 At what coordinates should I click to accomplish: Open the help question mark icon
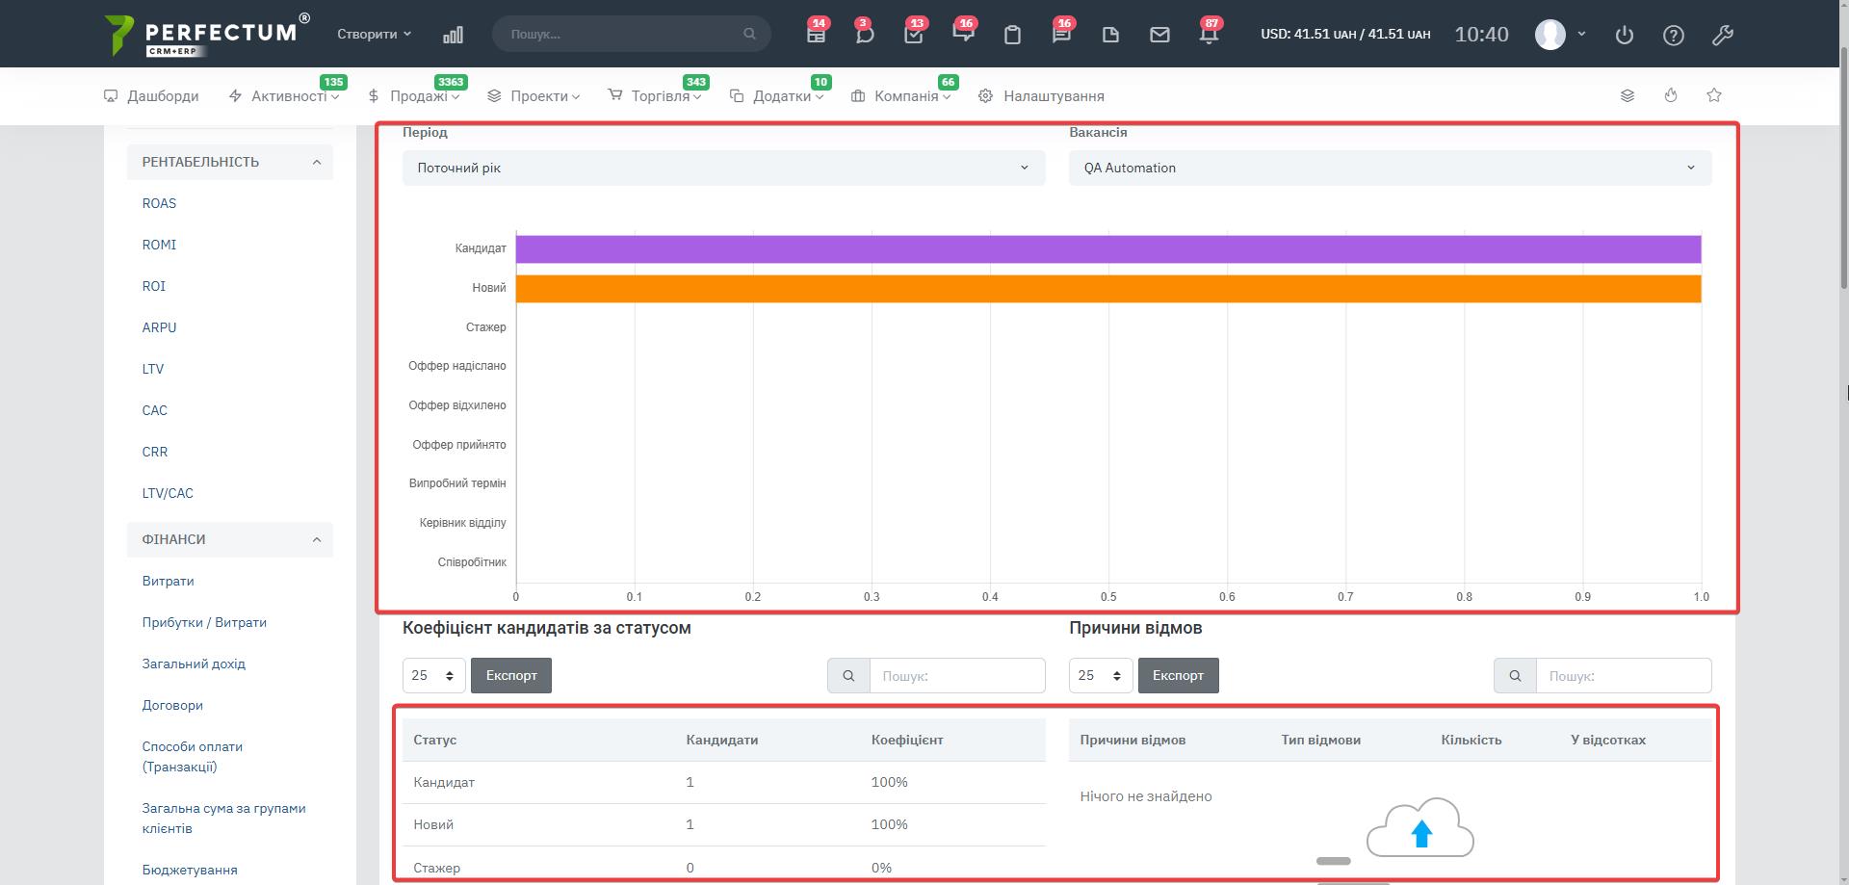coord(1673,36)
